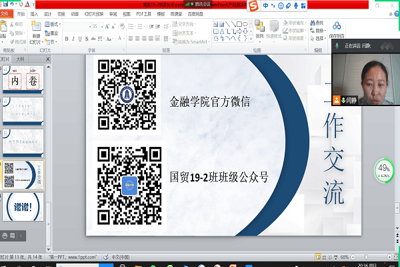Click the Find (查找) binoculars icon
The width and height of the screenshot is (400, 267).
313,23
